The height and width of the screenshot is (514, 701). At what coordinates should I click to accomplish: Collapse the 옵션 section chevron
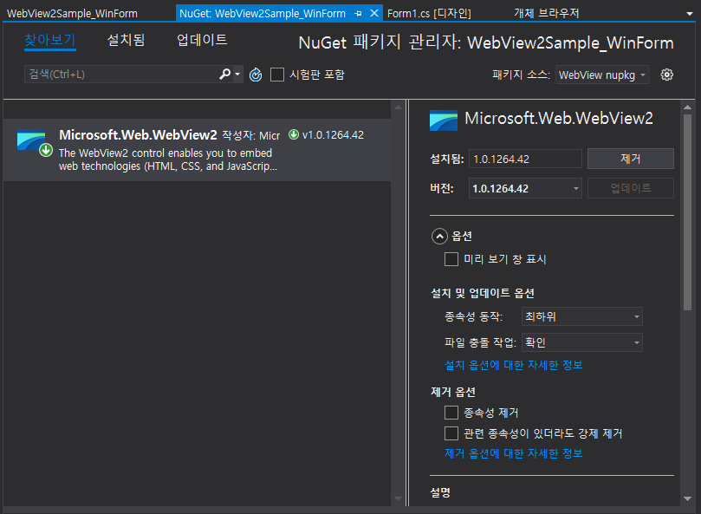coord(439,237)
